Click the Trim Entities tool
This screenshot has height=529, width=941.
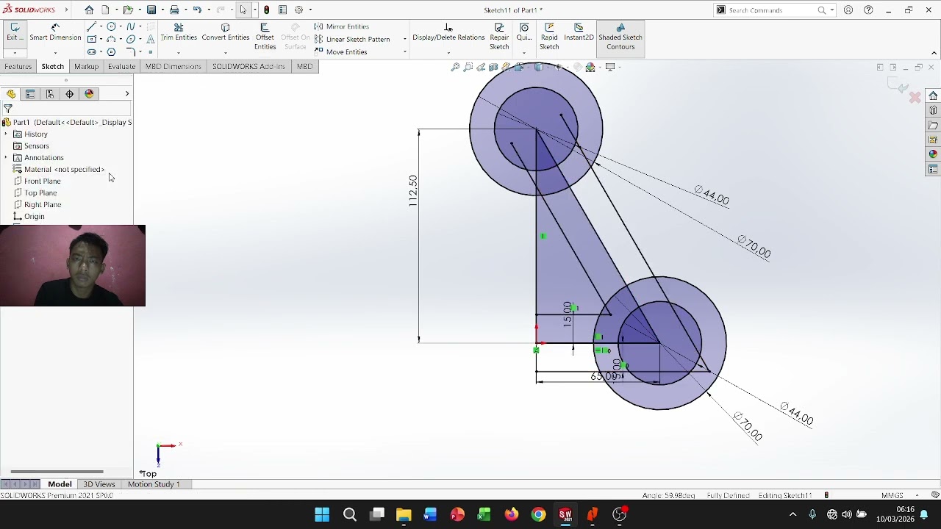pos(179,32)
